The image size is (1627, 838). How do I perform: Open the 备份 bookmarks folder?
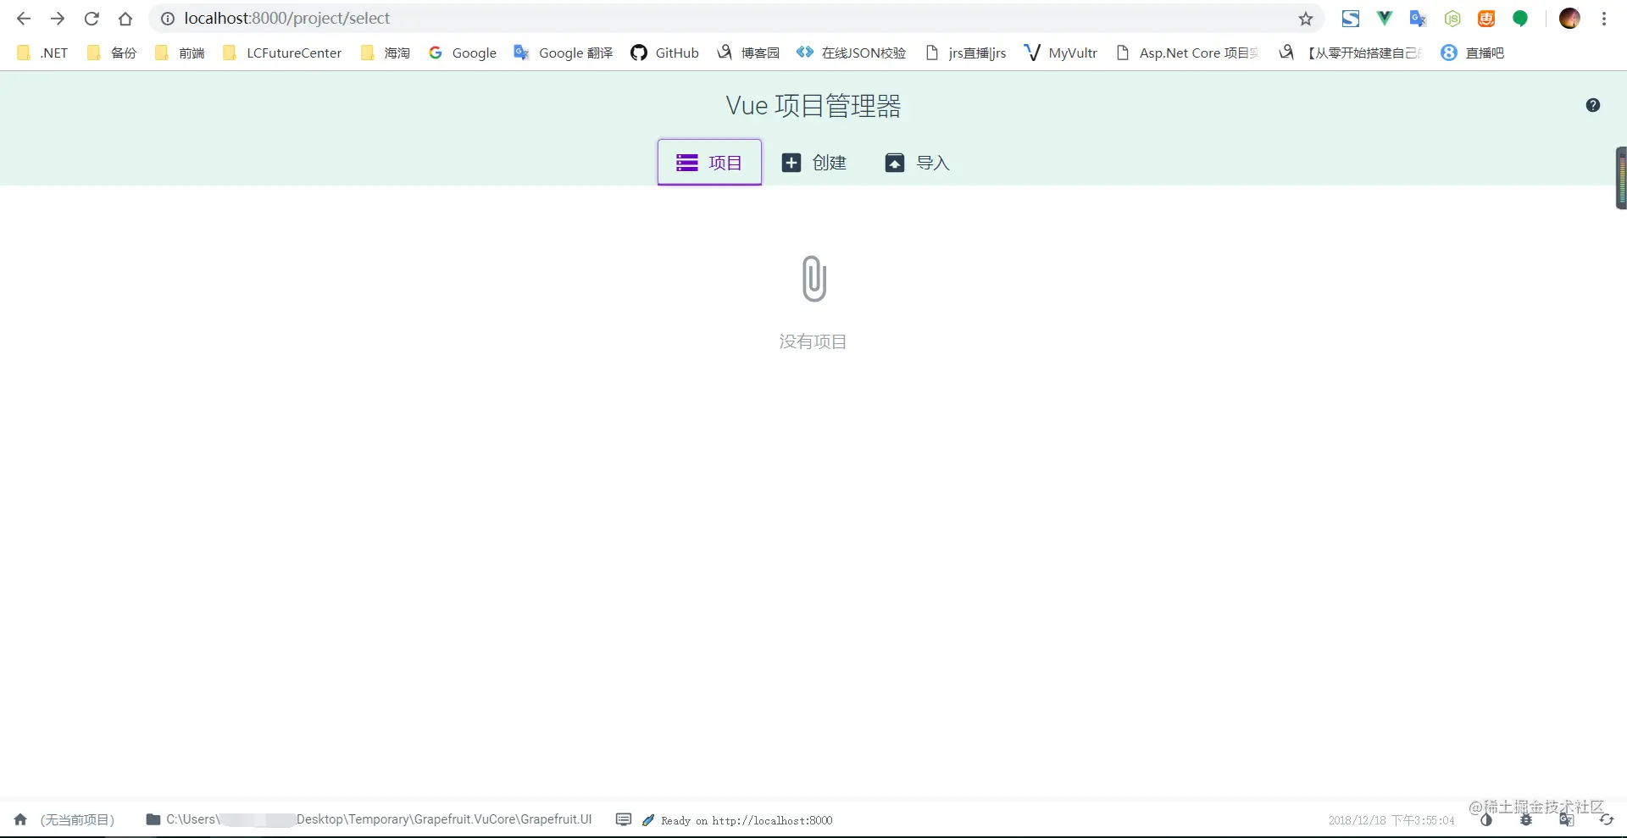point(112,53)
